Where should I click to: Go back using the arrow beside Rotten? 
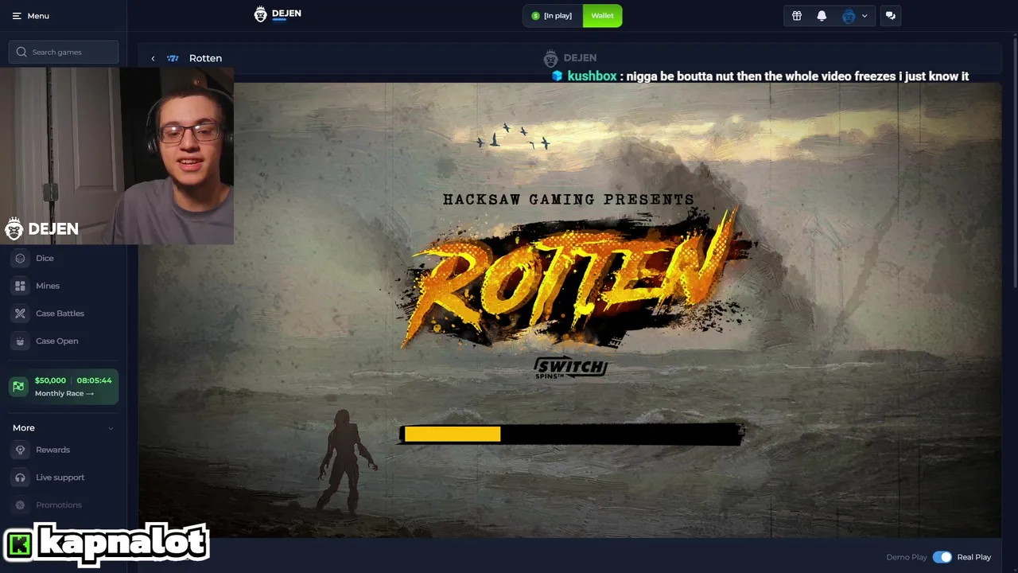(153, 58)
